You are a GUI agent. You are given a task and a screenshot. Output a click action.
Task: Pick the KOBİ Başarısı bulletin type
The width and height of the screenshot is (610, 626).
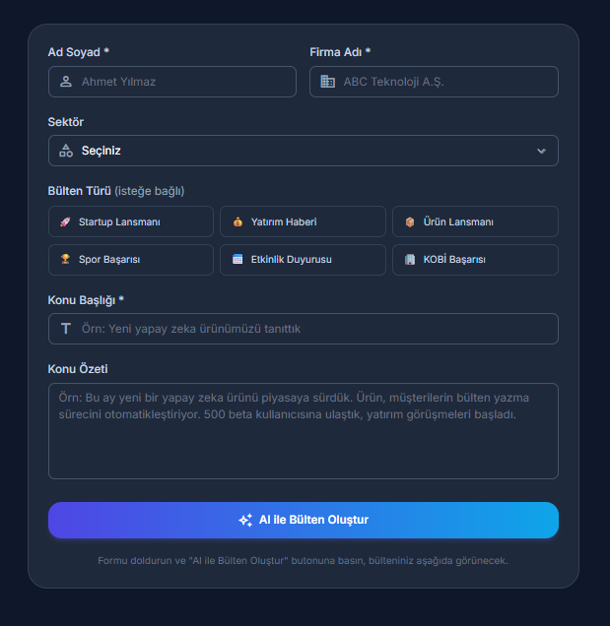pyautogui.click(x=475, y=260)
